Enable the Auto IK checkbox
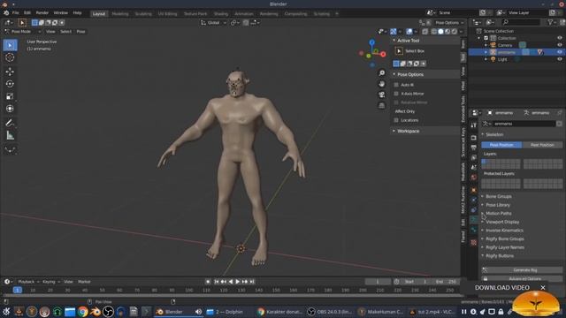Viewport: 566px width, 318px height. tap(396, 85)
